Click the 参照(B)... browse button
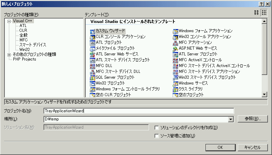The image size is (272, 155). pos(252,119)
